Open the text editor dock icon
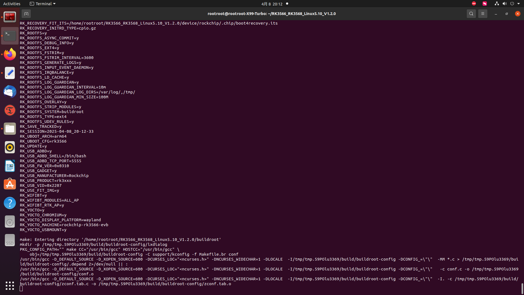524x295 pixels. [10, 73]
